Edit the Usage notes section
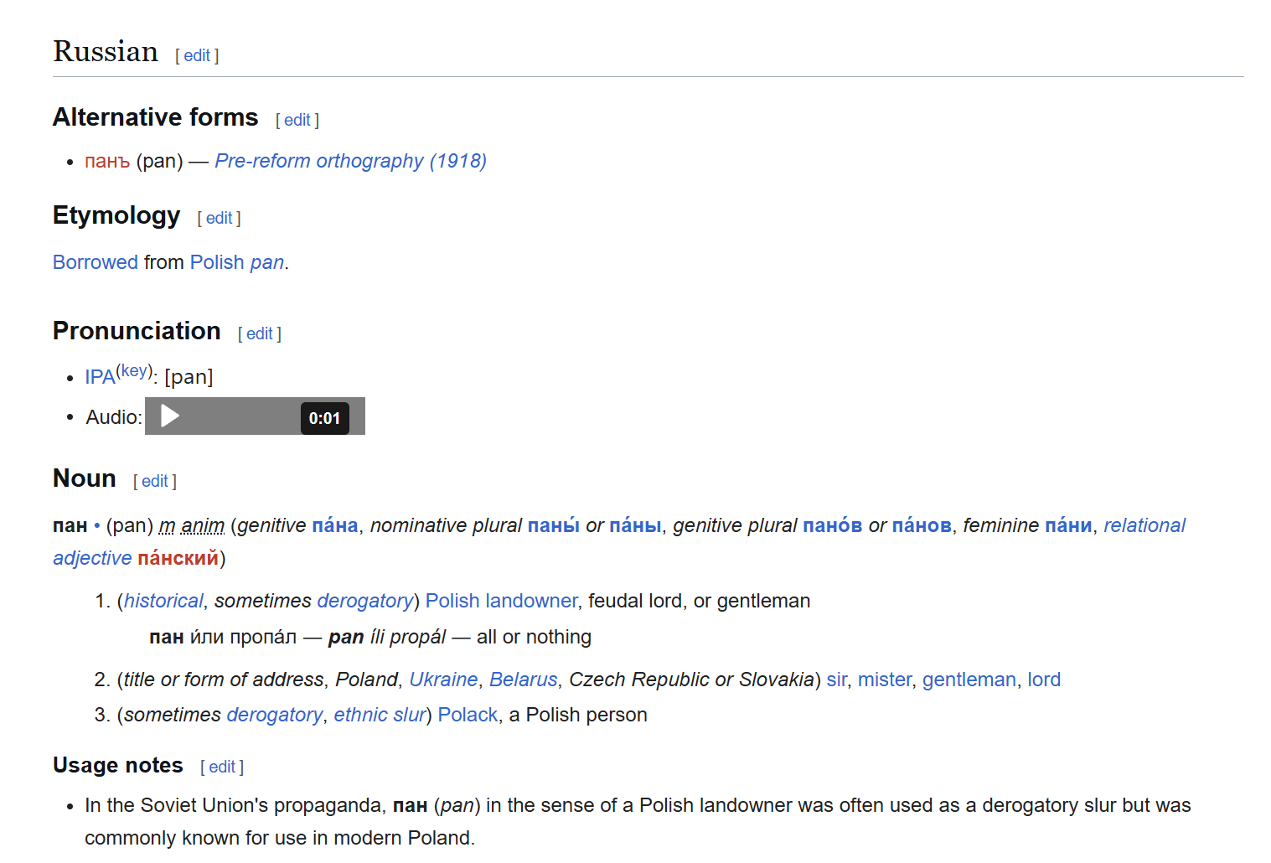 point(222,767)
